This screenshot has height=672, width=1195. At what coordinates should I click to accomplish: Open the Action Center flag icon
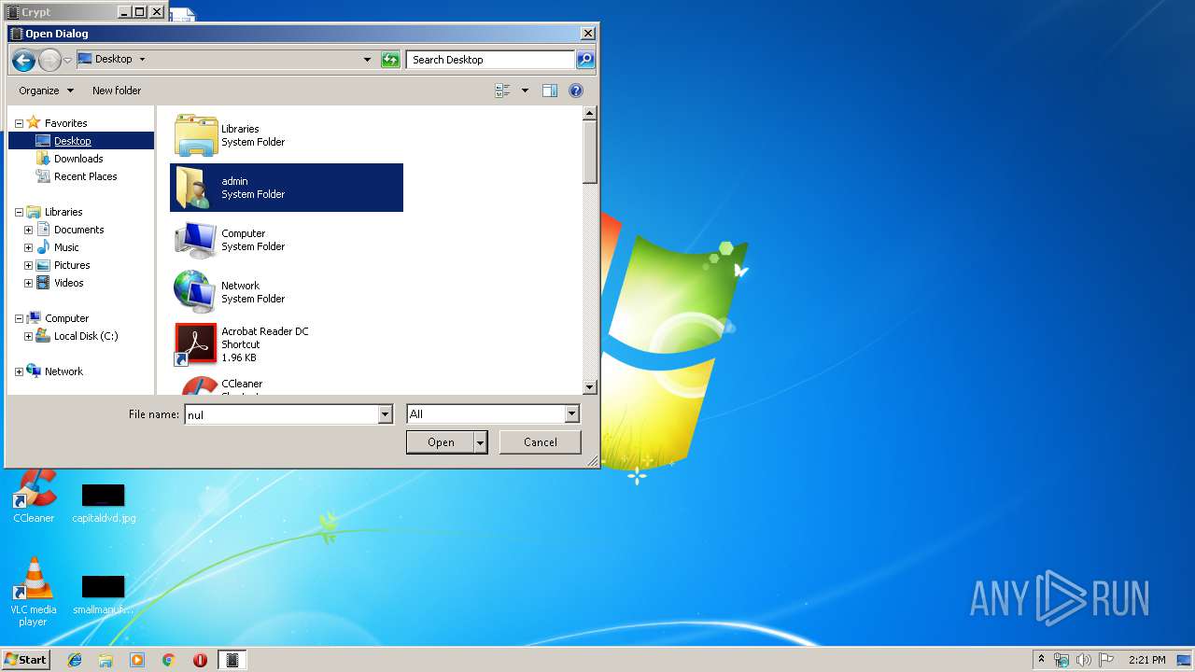point(1106,660)
